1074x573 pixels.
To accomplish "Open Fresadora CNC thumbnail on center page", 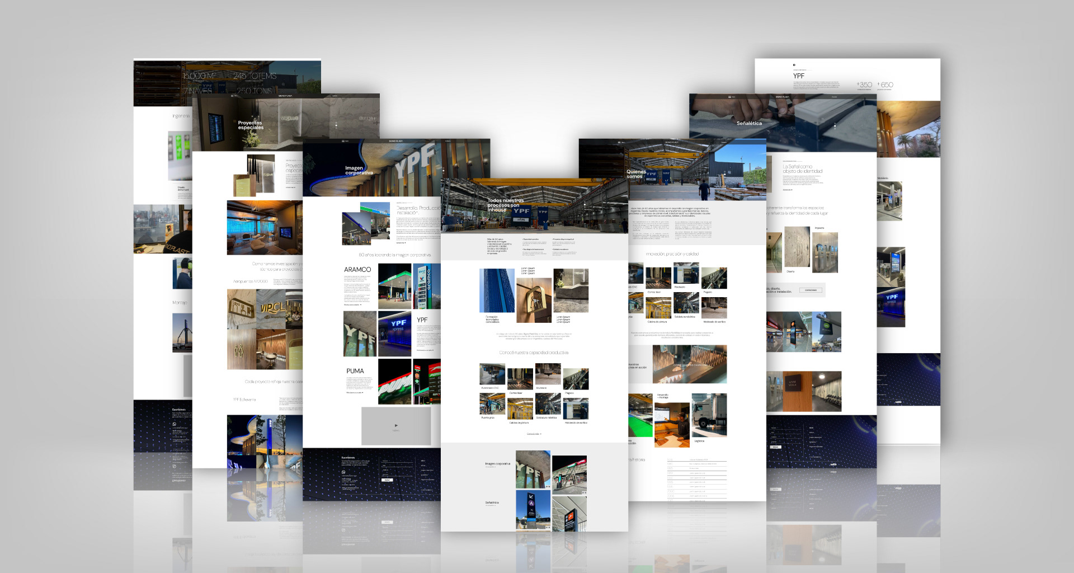I will click(492, 374).
